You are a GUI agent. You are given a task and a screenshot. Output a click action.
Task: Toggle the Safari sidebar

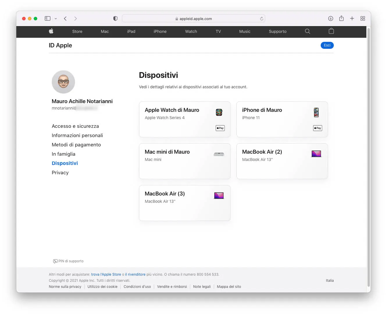(47, 18)
